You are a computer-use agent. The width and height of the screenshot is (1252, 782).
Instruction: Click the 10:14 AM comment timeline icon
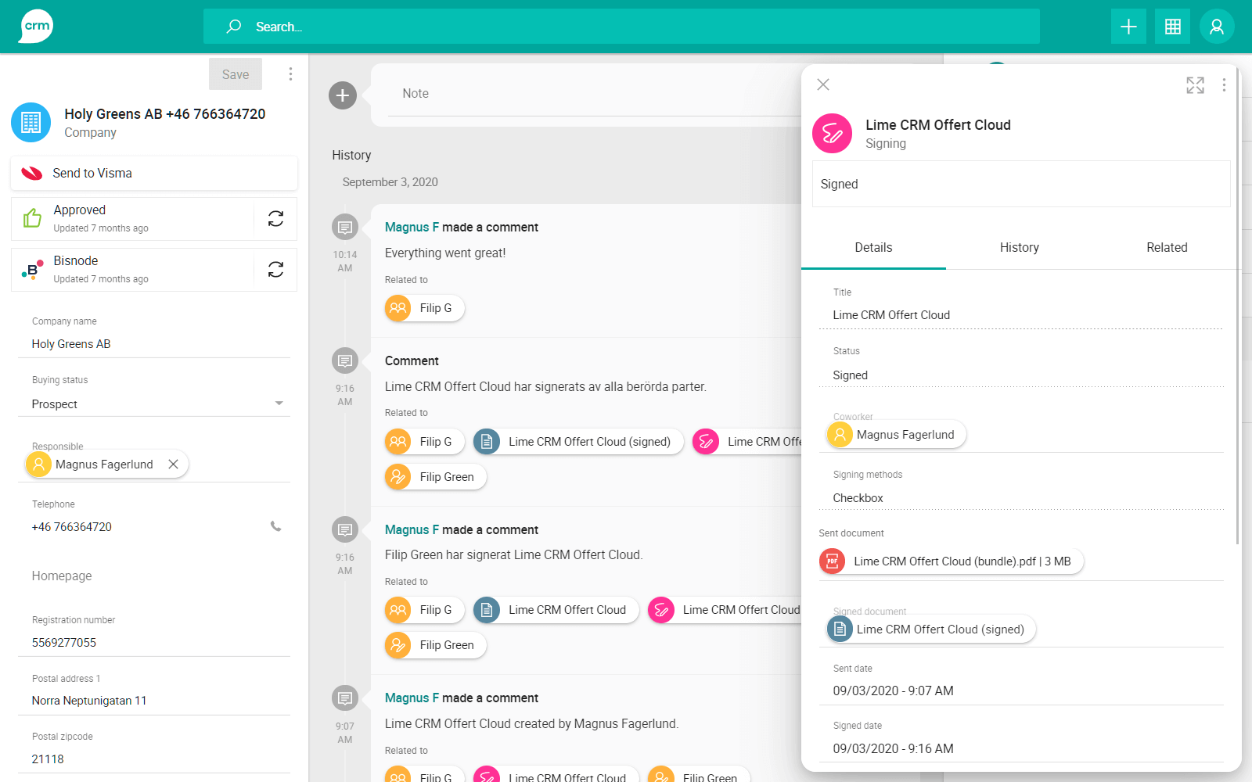(345, 228)
